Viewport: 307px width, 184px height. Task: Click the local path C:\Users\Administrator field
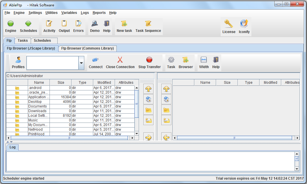coord(80,76)
